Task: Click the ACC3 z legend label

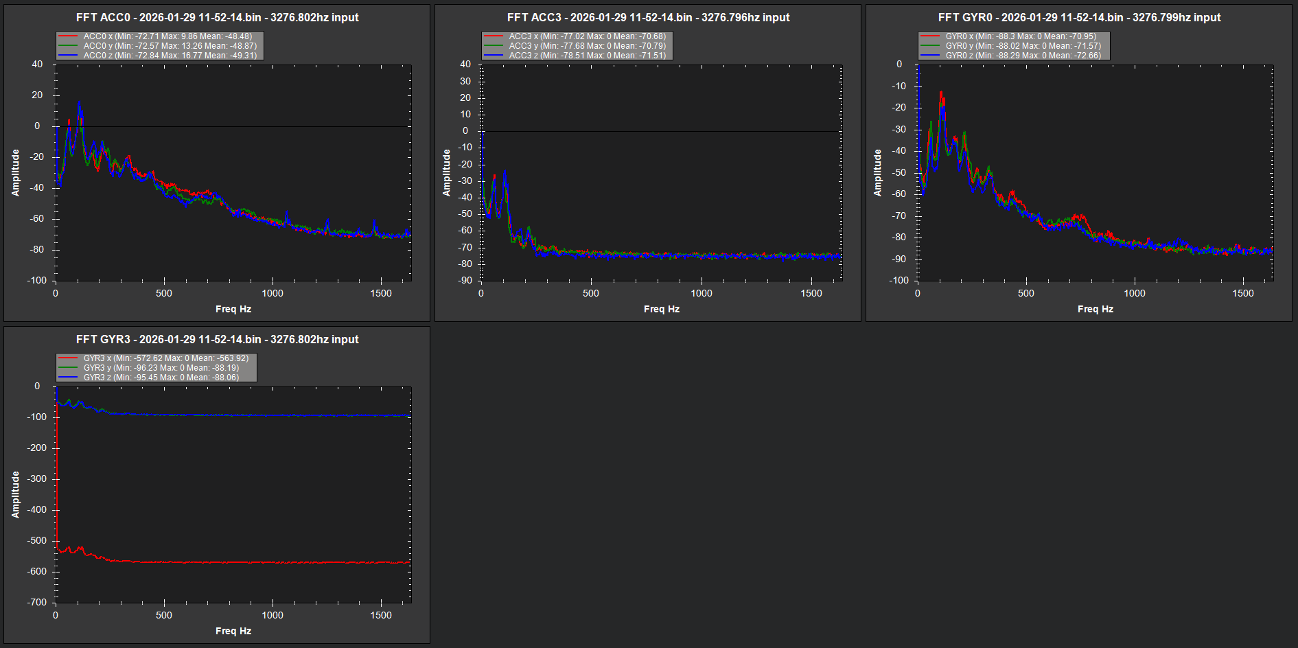Action: coord(587,56)
